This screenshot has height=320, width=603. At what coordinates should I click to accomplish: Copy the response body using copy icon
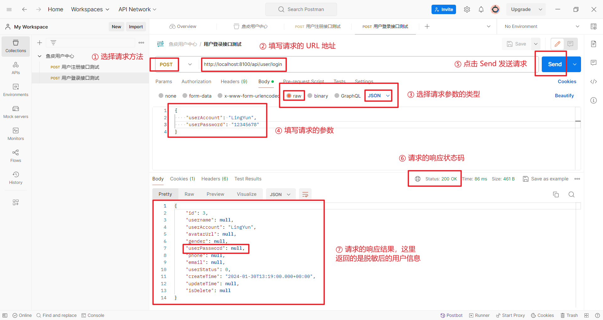[x=556, y=195]
